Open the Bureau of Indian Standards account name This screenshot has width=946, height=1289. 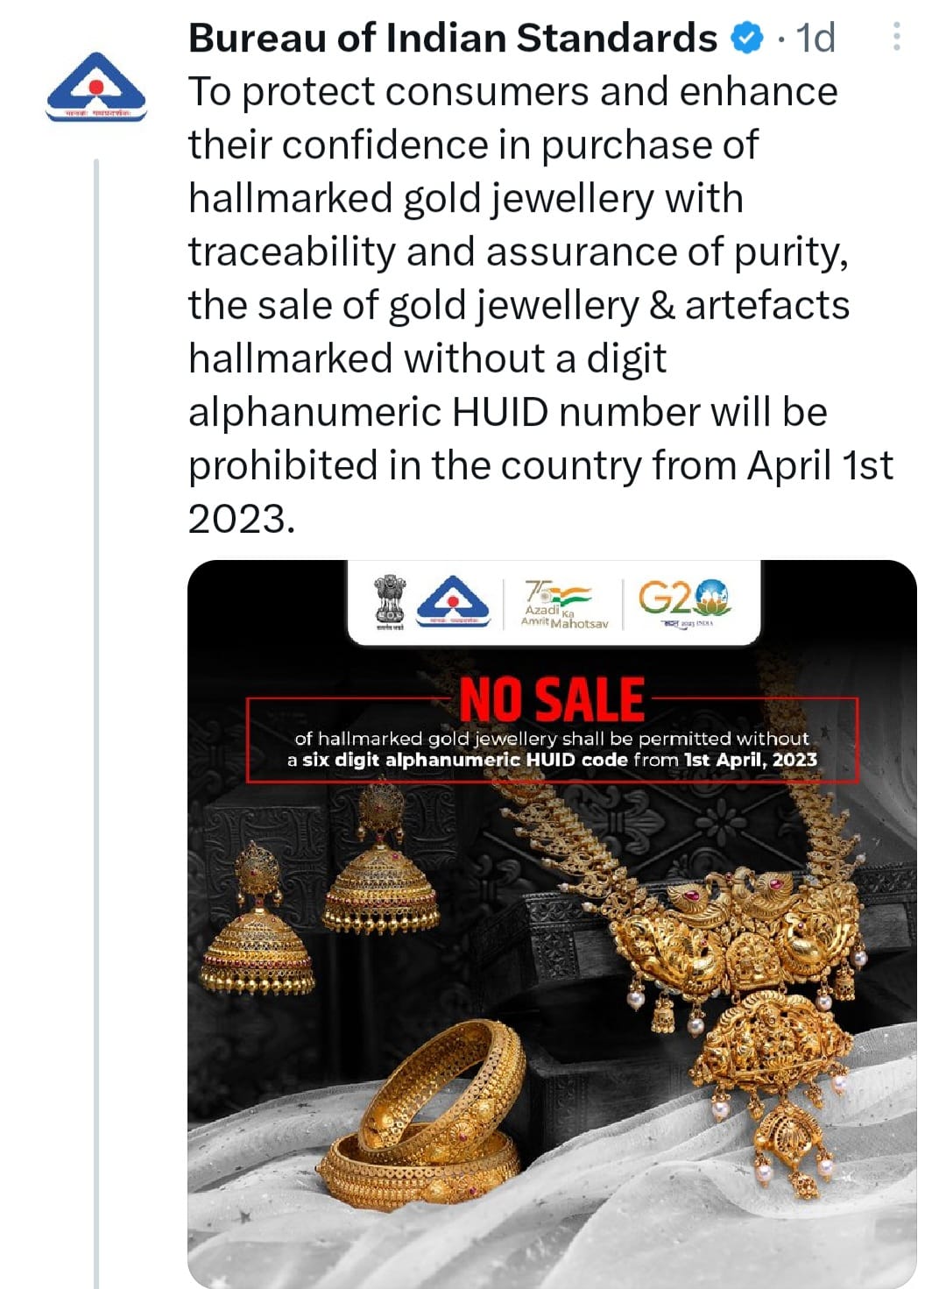pyautogui.click(x=453, y=39)
